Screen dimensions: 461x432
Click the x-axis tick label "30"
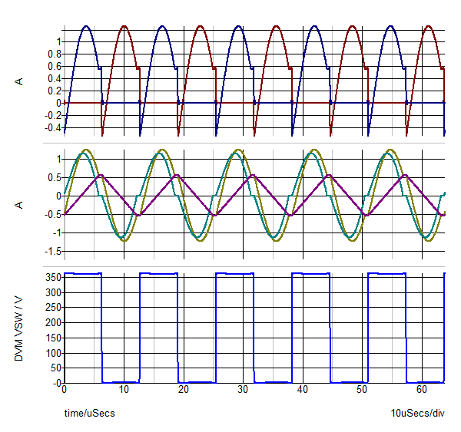point(243,390)
